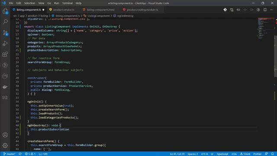Click the diamond-shaped git icon in editor toolbar
This screenshot has height=156, width=277.
[225, 10]
